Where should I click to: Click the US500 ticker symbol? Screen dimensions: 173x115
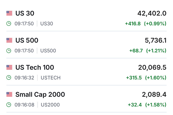48,51
